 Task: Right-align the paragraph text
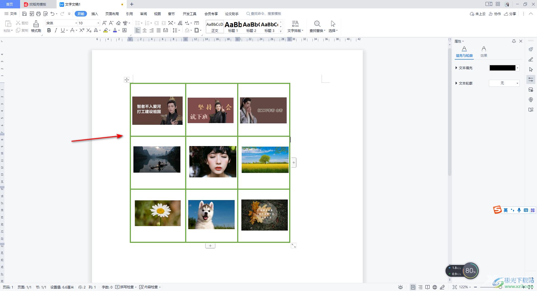pyautogui.click(x=152, y=30)
